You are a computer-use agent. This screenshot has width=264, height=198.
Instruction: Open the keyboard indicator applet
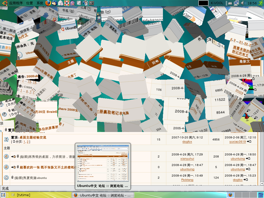230,3
